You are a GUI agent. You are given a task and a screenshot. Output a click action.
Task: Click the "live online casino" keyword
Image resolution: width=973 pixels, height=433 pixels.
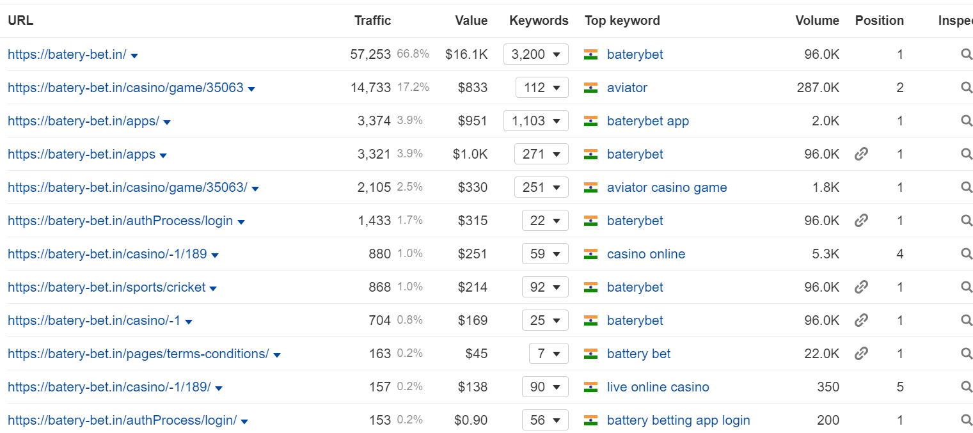click(x=658, y=387)
